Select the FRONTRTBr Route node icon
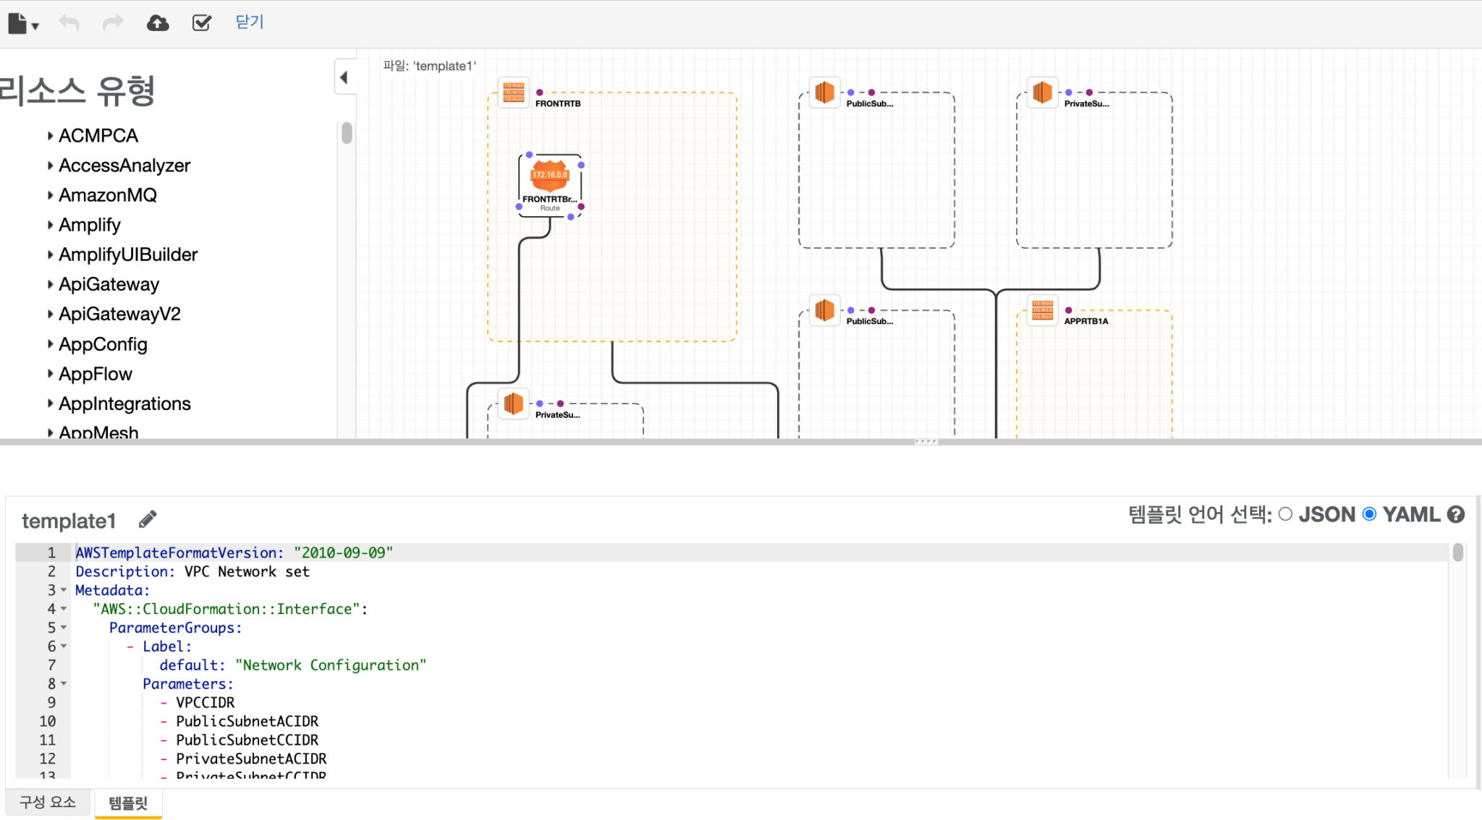This screenshot has height=820, width=1482. click(x=550, y=176)
